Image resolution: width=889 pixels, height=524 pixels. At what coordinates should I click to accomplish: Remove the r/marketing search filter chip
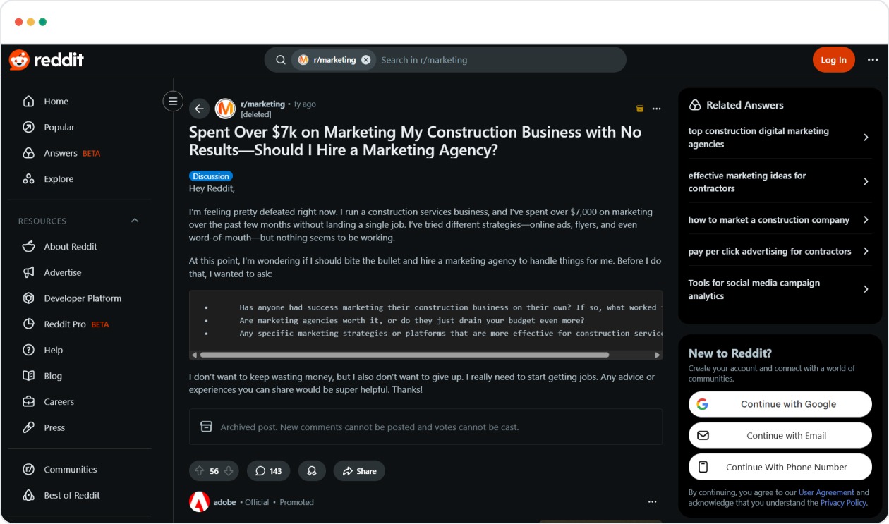click(x=365, y=60)
